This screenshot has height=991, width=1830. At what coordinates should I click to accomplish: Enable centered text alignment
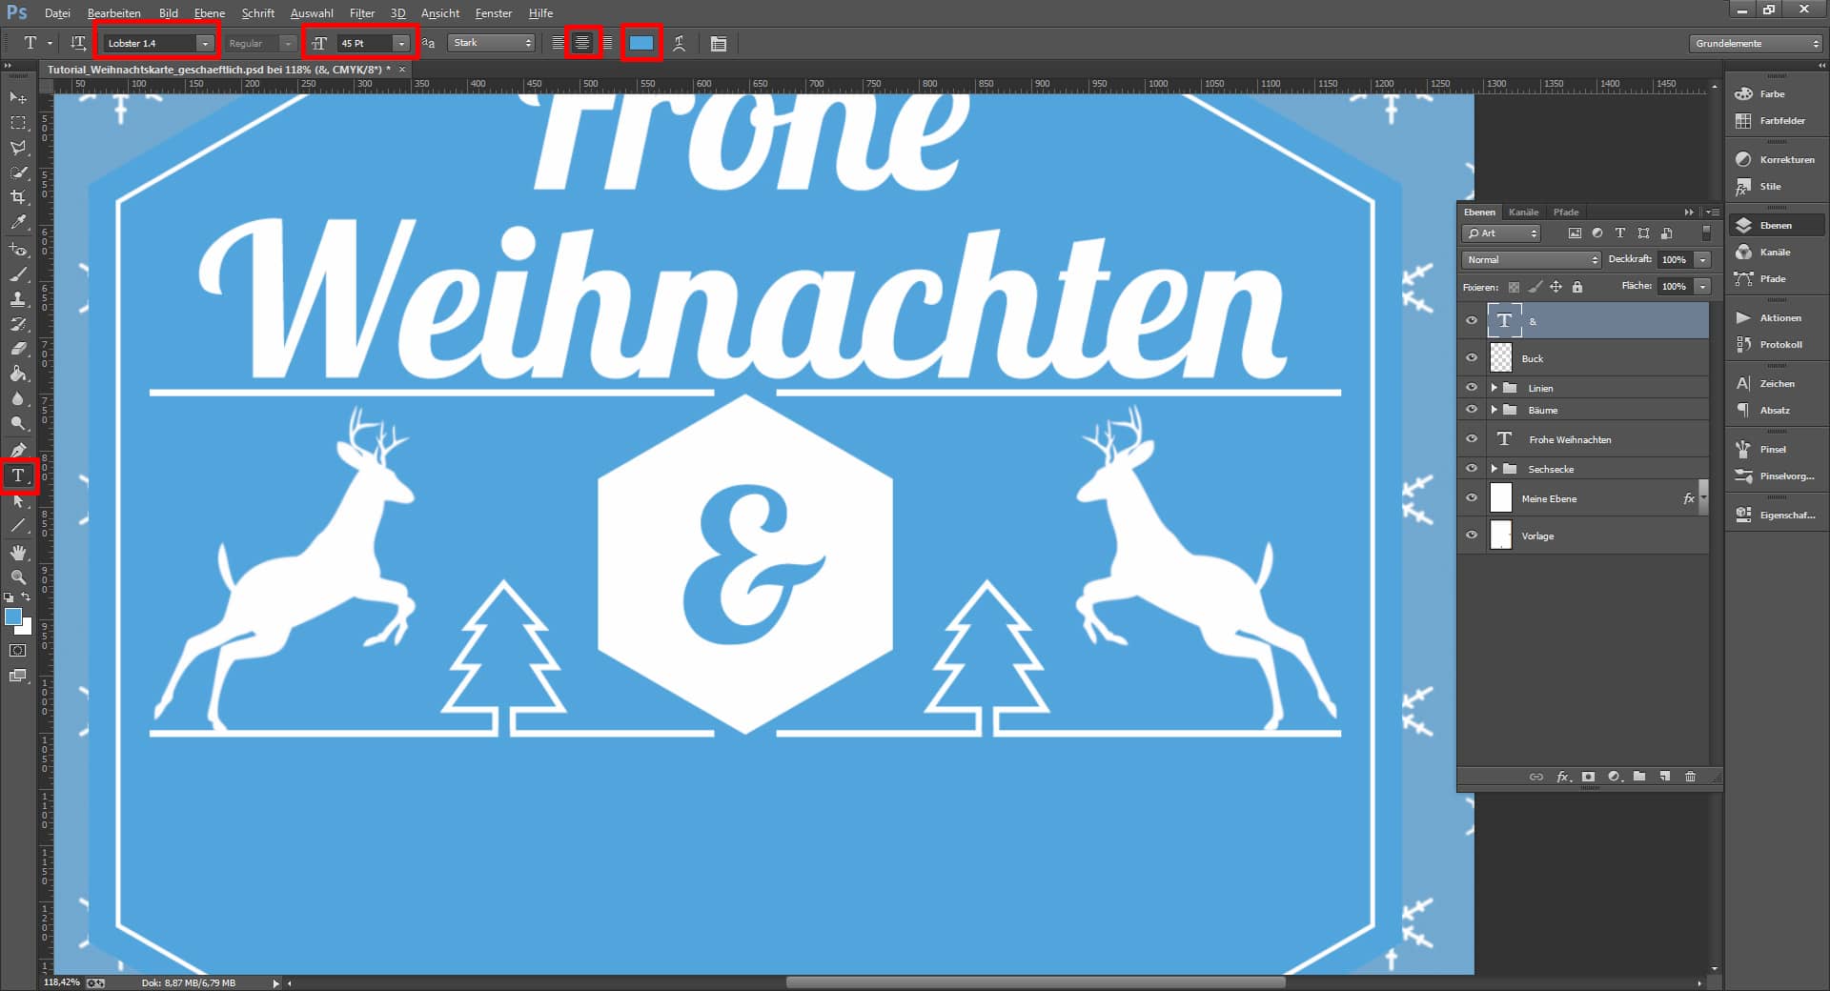[x=582, y=43]
